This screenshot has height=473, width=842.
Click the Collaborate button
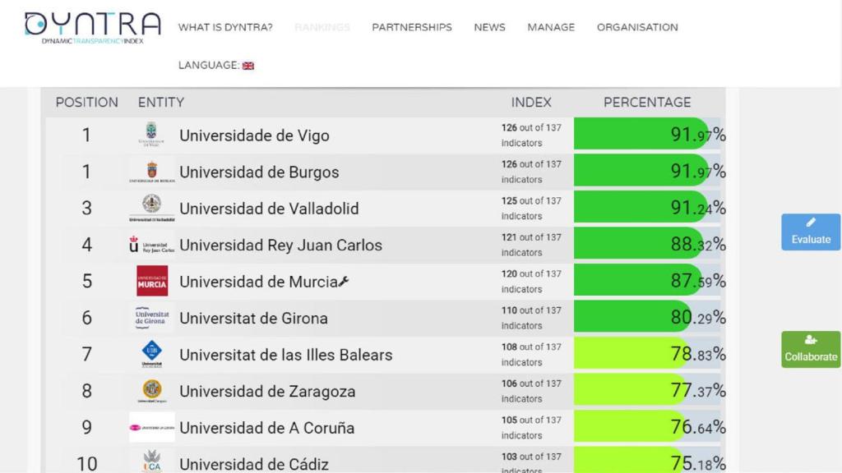click(x=810, y=349)
